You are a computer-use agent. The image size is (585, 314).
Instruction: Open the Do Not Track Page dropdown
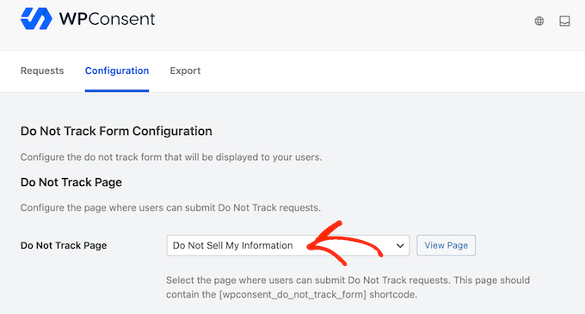[x=288, y=245]
